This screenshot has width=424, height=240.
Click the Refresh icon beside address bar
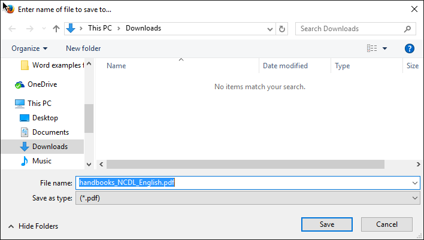pos(283,29)
